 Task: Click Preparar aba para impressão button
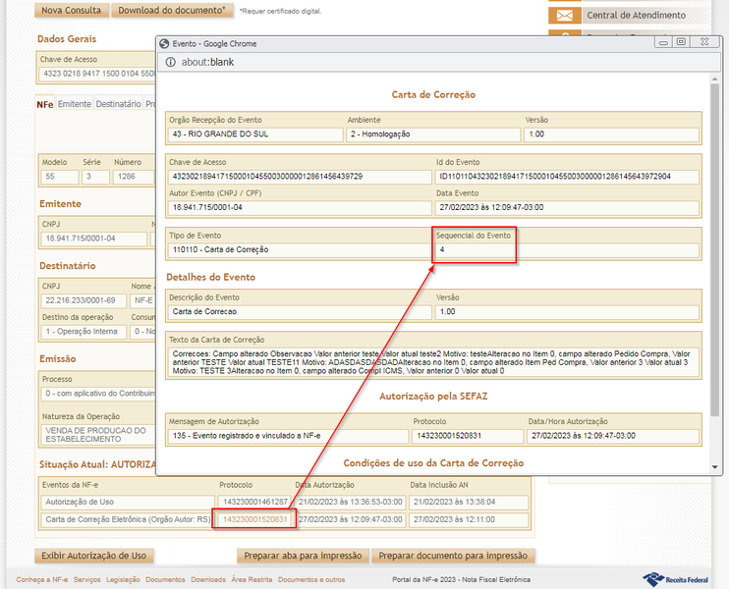[x=303, y=556]
